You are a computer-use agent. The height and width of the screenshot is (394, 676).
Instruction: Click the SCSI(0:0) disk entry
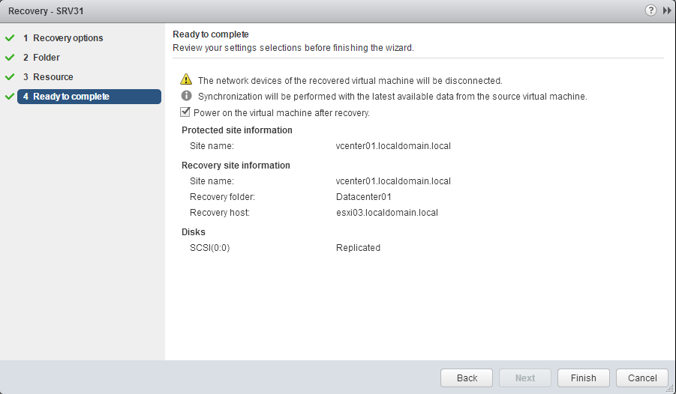(x=210, y=248)
